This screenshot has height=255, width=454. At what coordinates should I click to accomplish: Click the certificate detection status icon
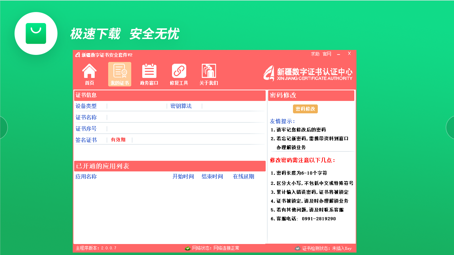click(x=298, y=248)
